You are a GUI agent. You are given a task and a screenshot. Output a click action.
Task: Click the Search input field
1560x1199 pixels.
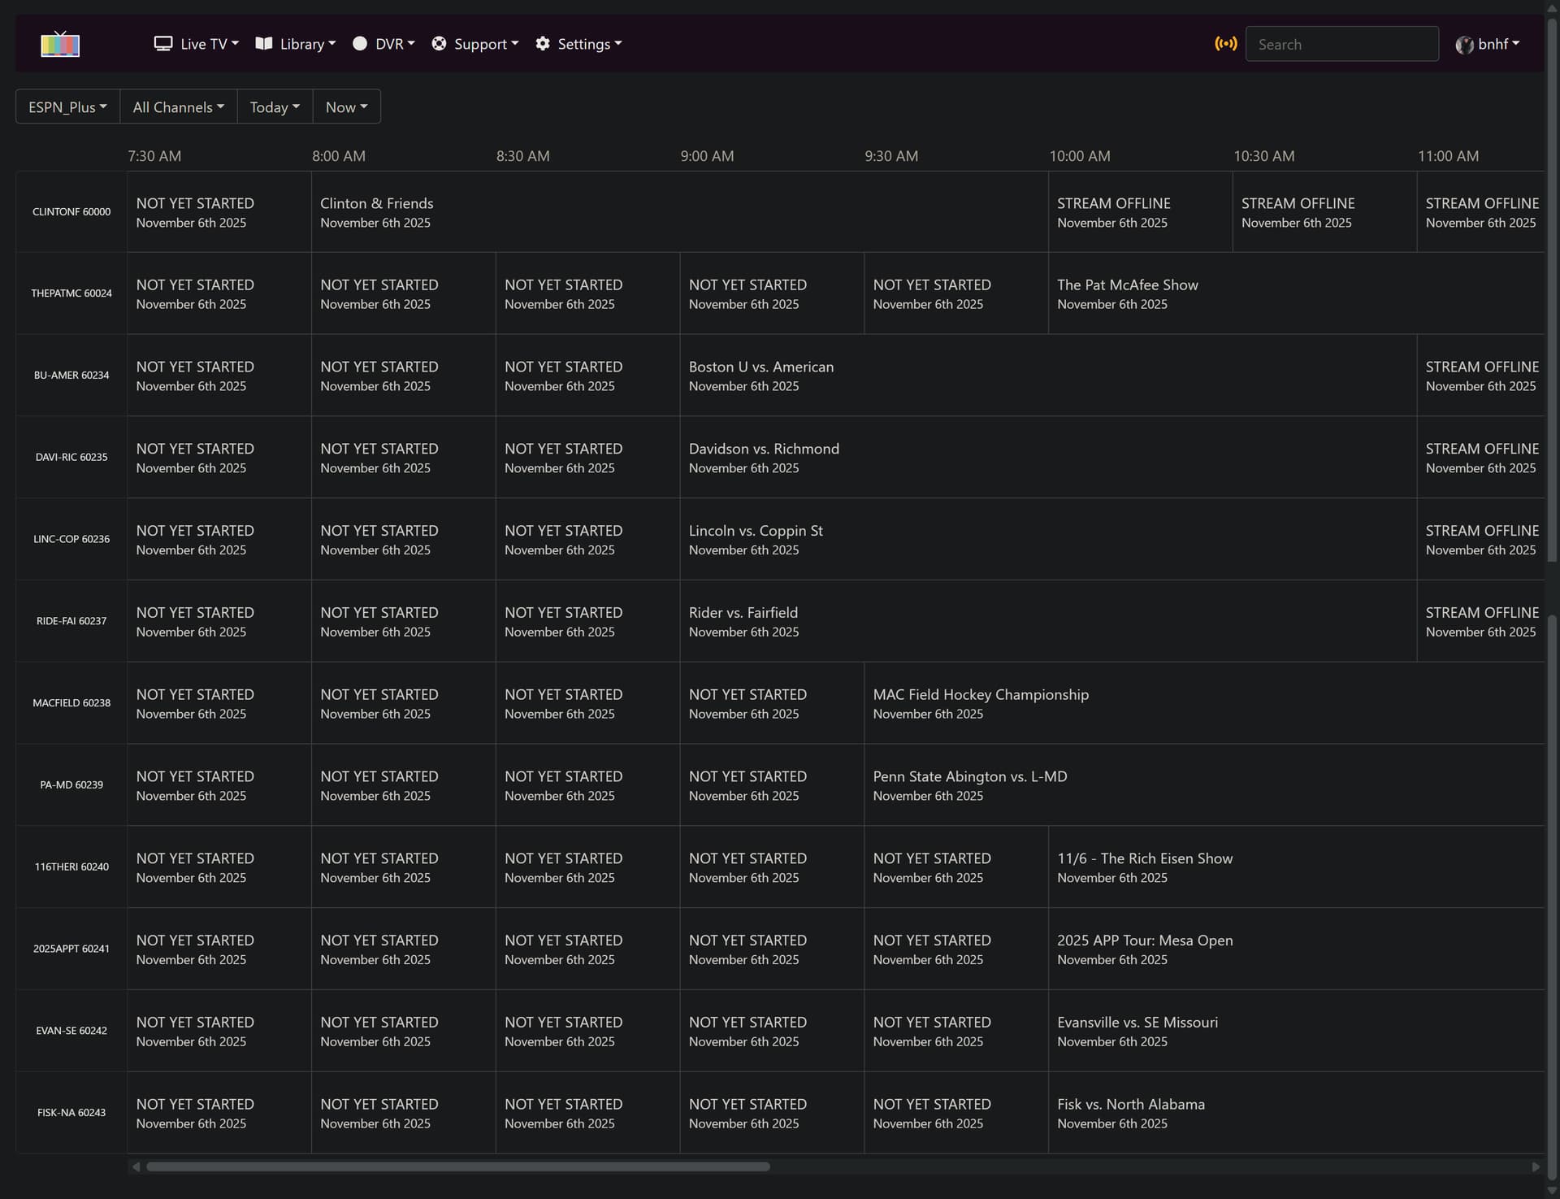click(x=1341, y=44)
